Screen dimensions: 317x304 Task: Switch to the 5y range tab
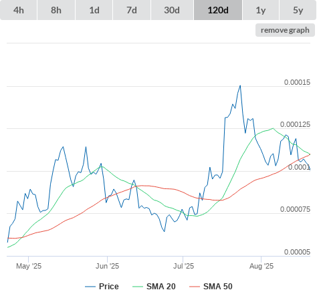[x=298, y=10]
